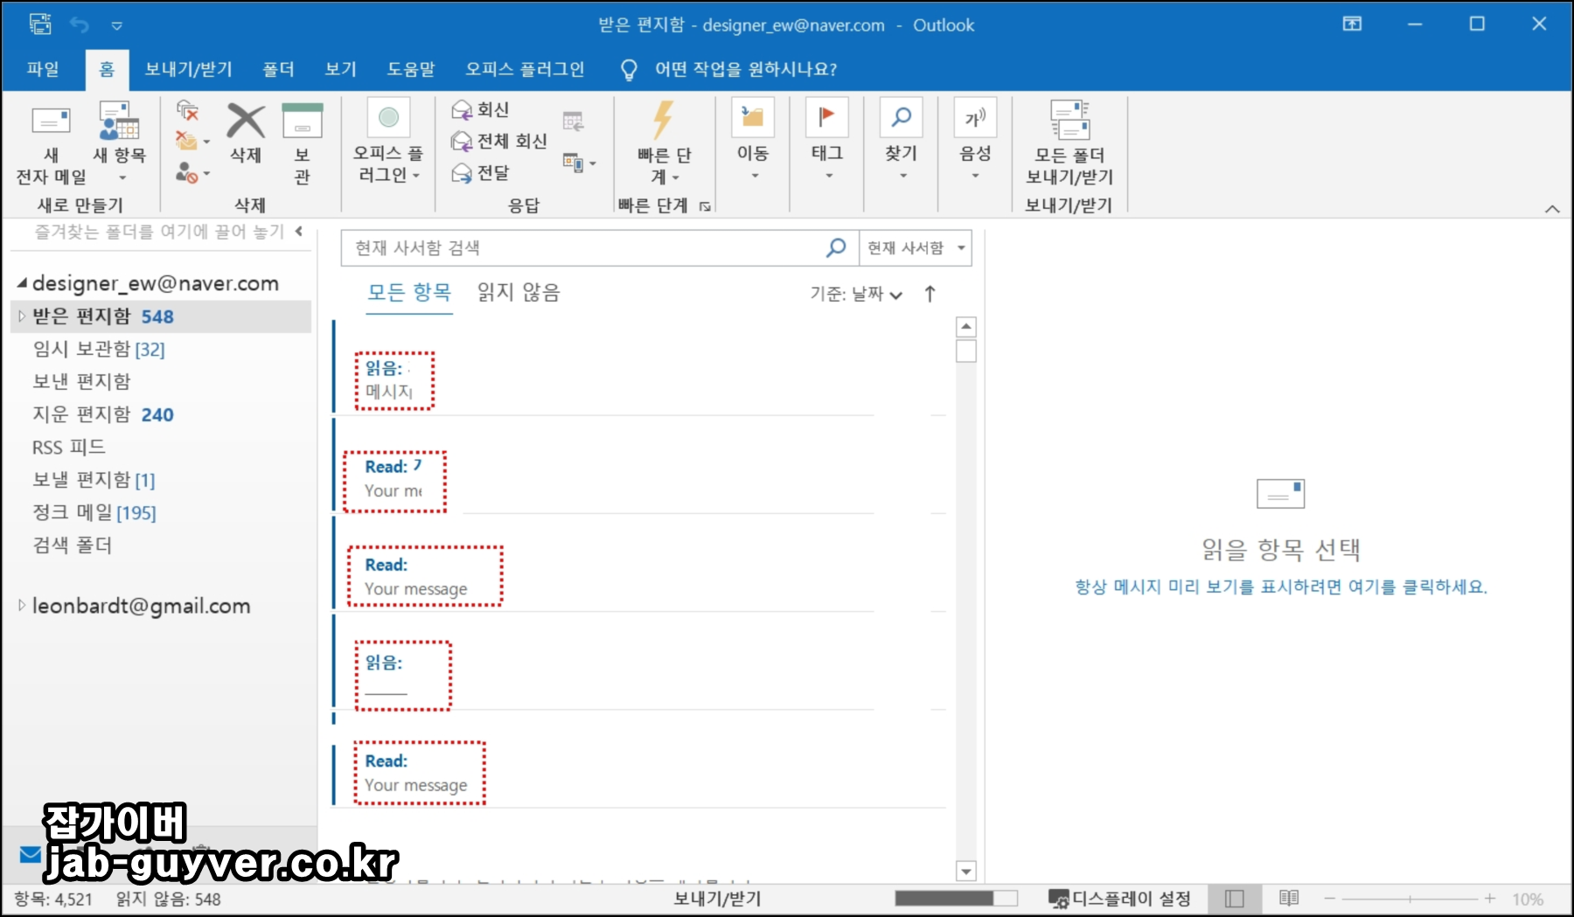Select the 보관 (Archive) icon
This screenshot has width=1574, height=917.
[302, 122]
